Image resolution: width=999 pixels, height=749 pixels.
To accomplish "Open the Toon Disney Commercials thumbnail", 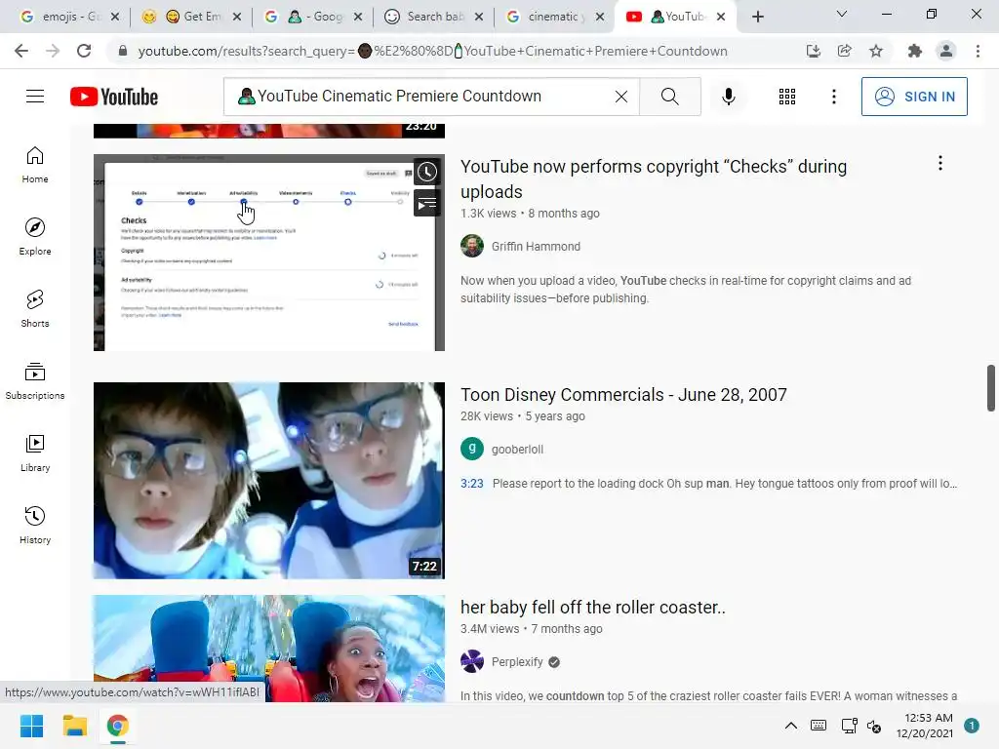I will pyautogui.click(x=269, y=480).
